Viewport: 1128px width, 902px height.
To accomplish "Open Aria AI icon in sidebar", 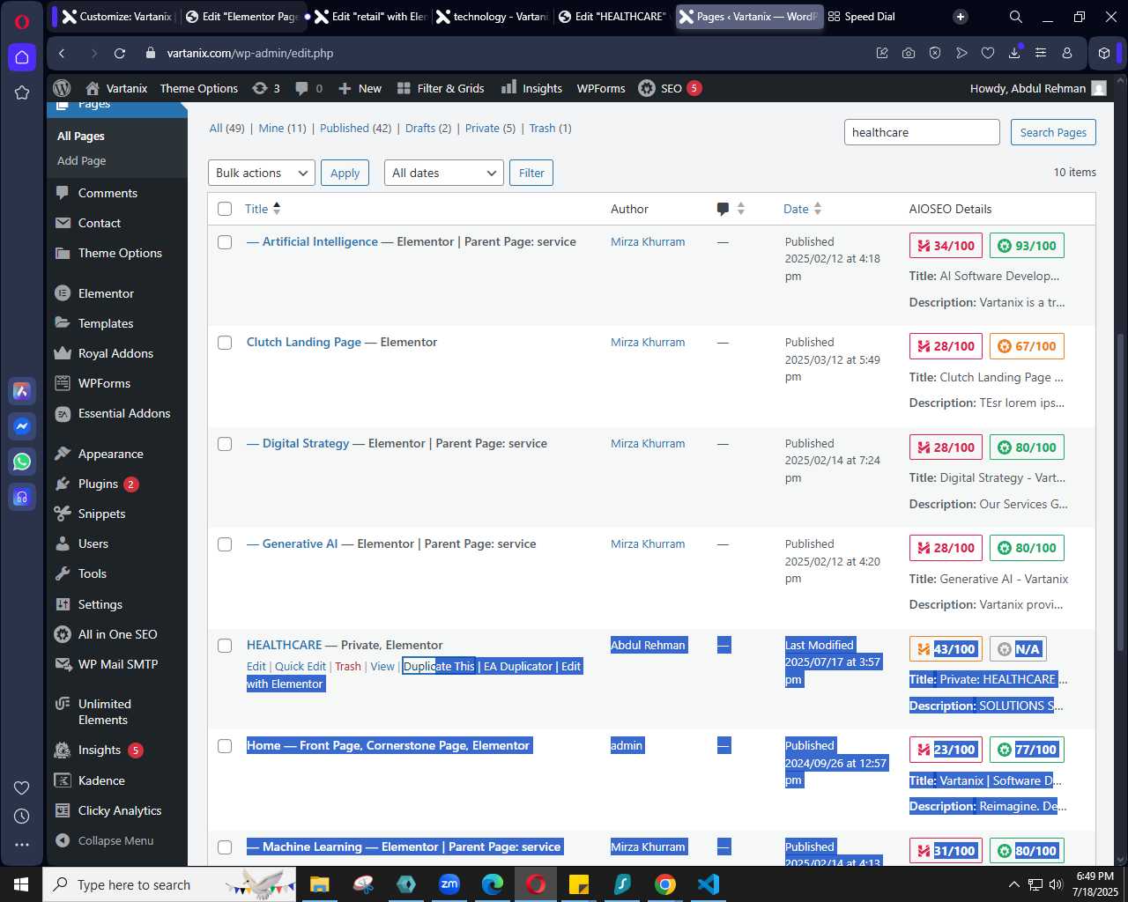I will coord(22,391).
